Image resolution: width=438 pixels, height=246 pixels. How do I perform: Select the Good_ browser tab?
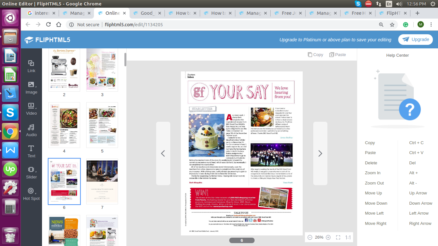click(147, 13)
